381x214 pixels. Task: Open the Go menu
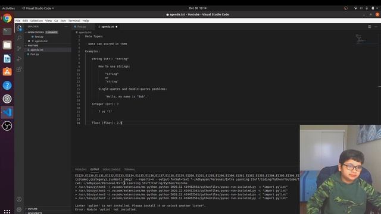point(56,21)
